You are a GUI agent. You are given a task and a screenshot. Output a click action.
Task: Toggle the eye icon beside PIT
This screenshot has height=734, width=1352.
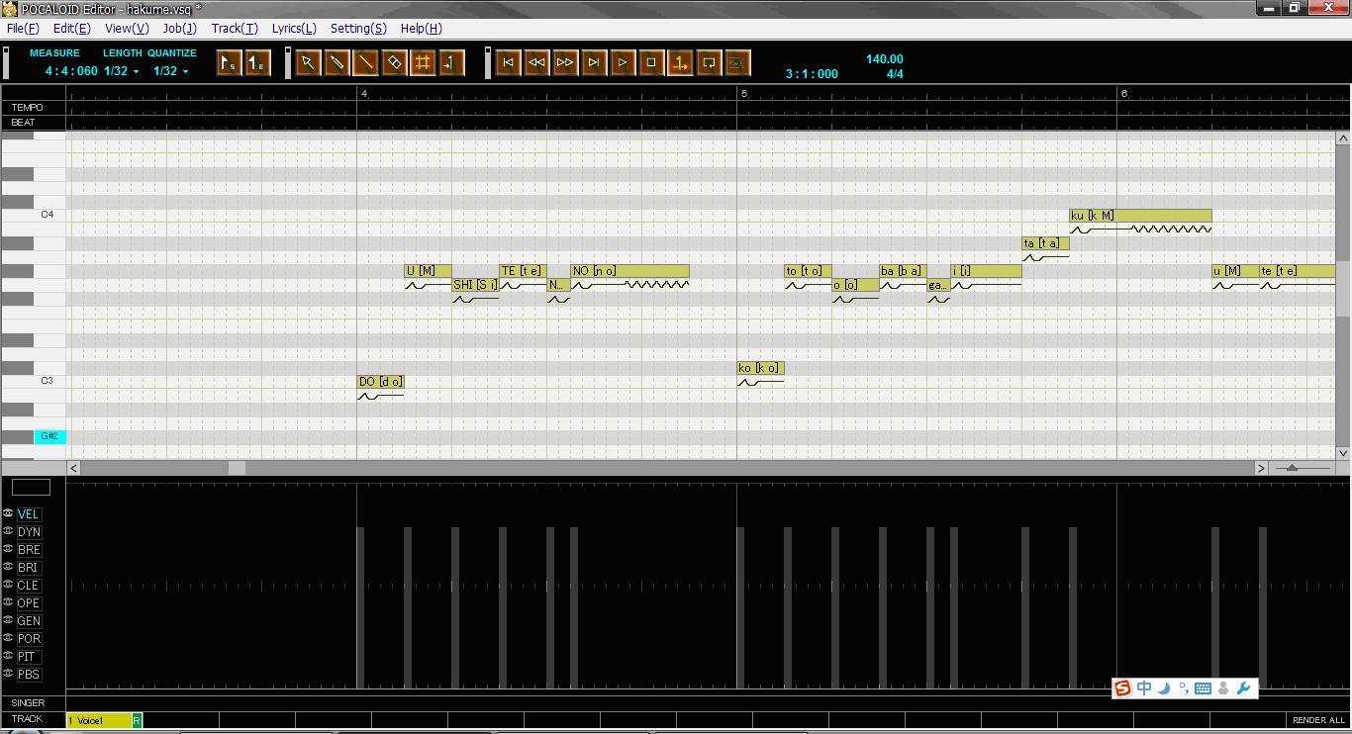coord(8,656)
